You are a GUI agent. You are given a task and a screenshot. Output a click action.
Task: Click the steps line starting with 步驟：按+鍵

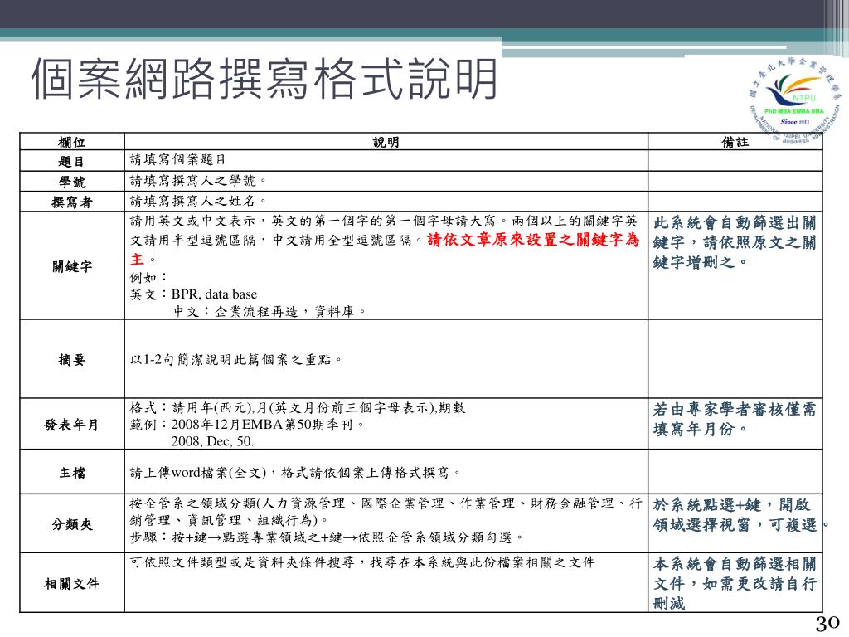coord(327,537)
